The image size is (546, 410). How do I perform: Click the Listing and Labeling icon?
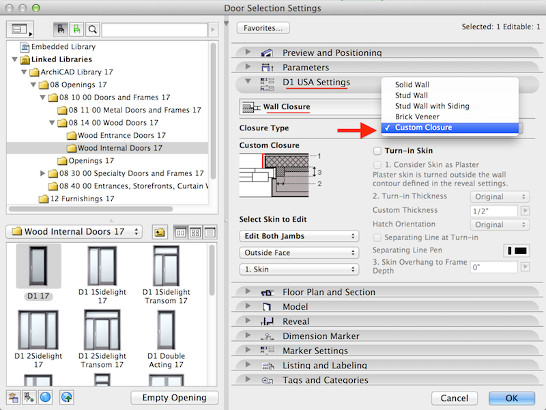[x=268, y=366]
